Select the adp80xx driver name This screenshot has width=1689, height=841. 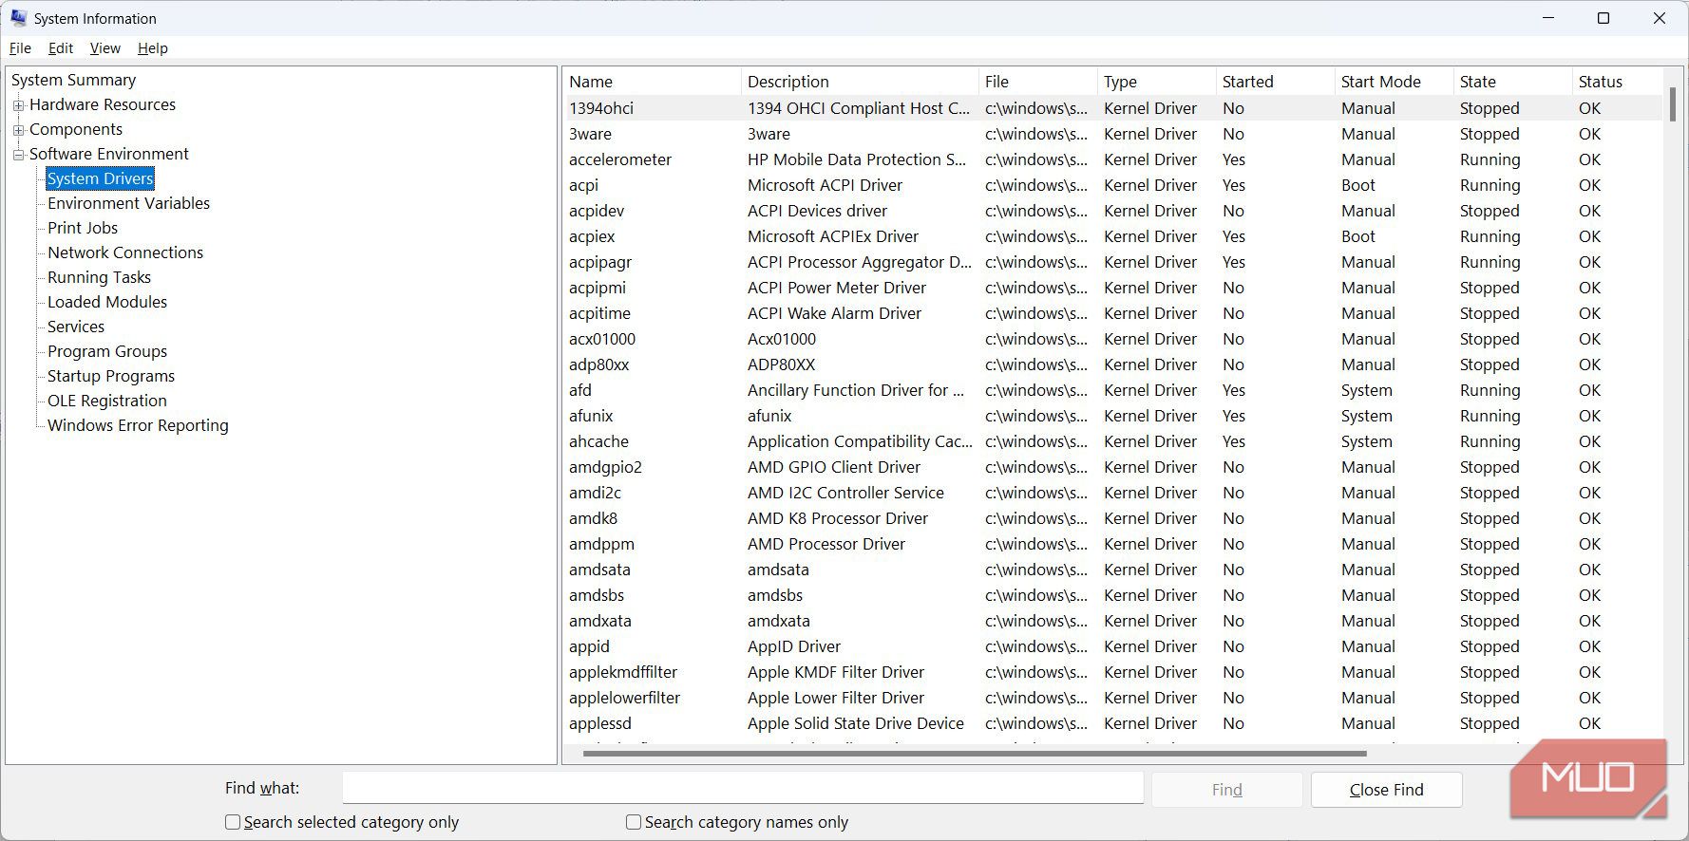[599, 364]
